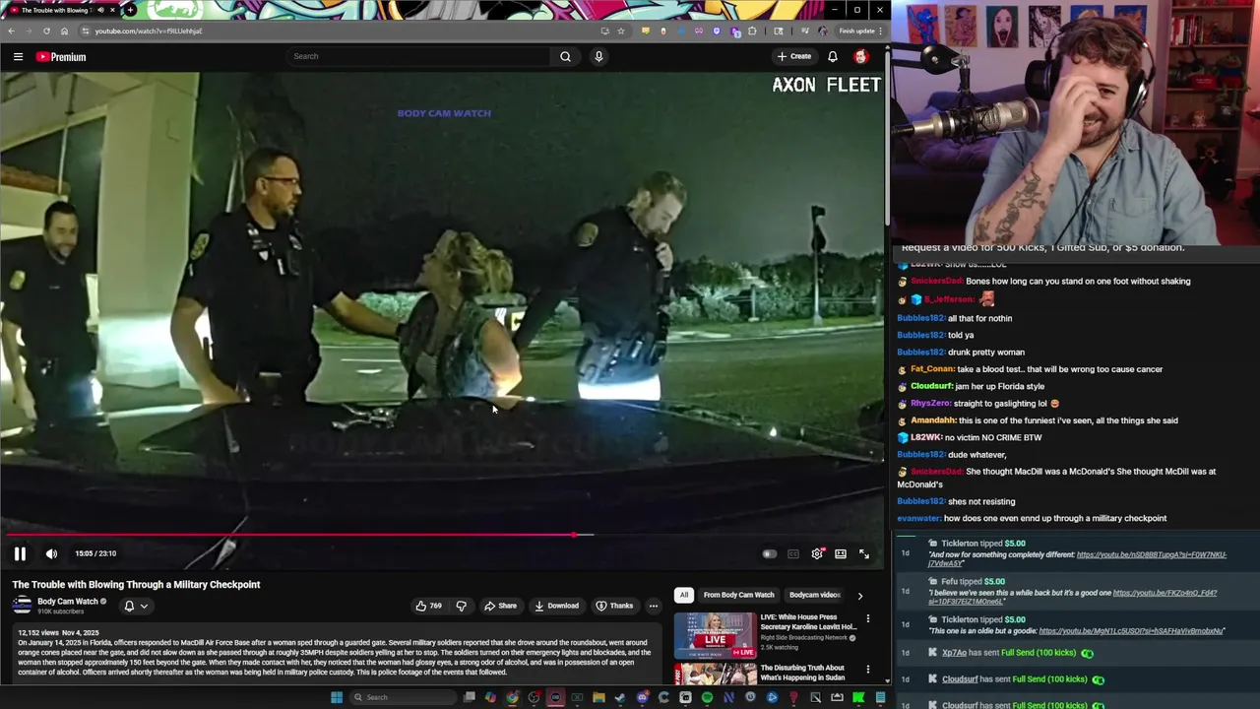Like the video with thumbs up
This screenshot has height=709, width=1260.
[x=429, y=606]
